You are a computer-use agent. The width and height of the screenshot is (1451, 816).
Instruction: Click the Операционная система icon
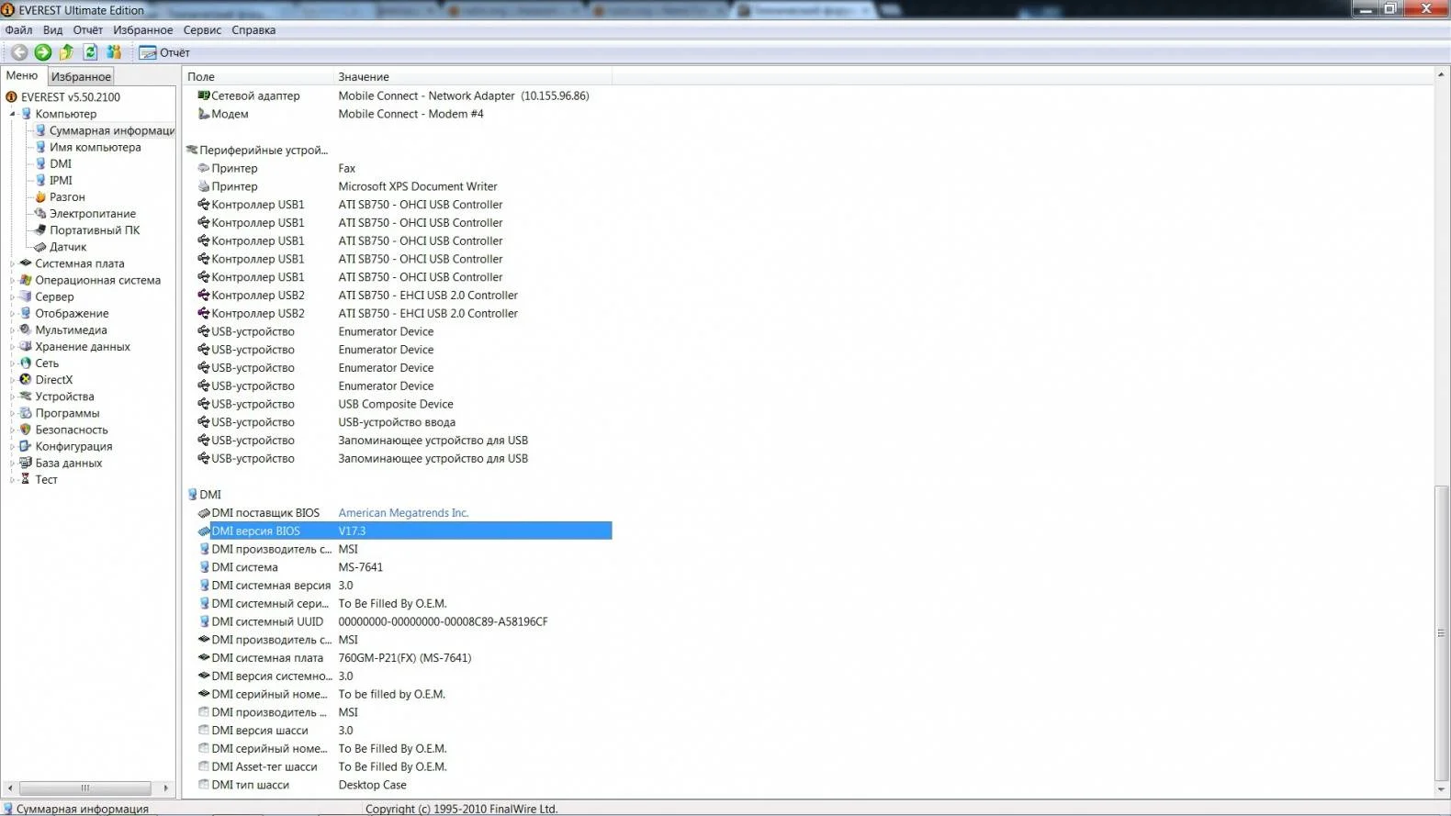tap(26, 280)
